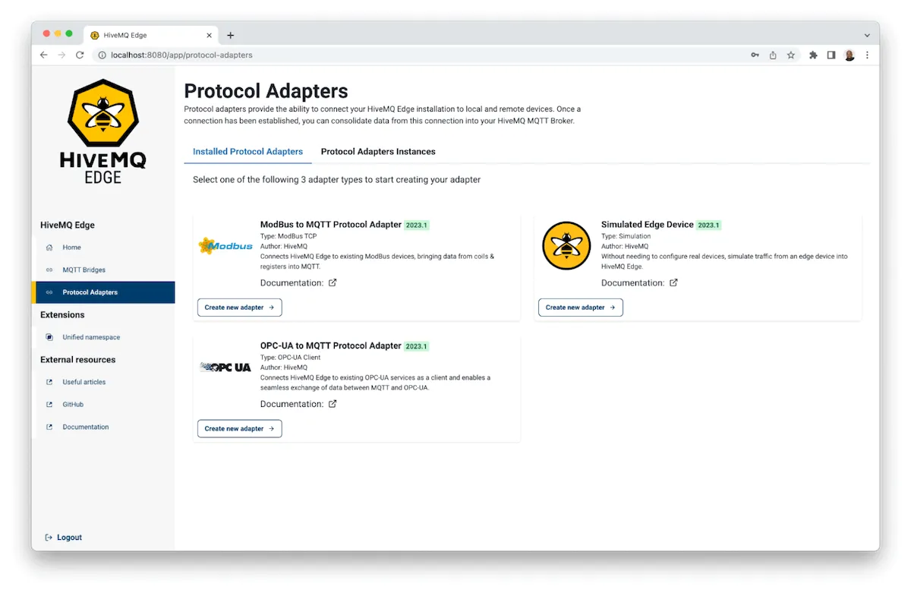This screenshot has height=593, width=911.
Task: Click the address bar URL field
Action: pyautogui.click(x=418, y=55)
